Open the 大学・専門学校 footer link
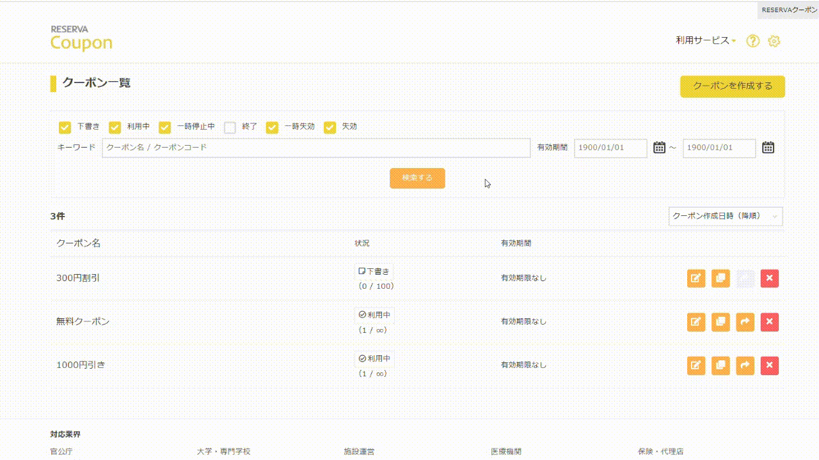819x460 pixels. point(223,451)
